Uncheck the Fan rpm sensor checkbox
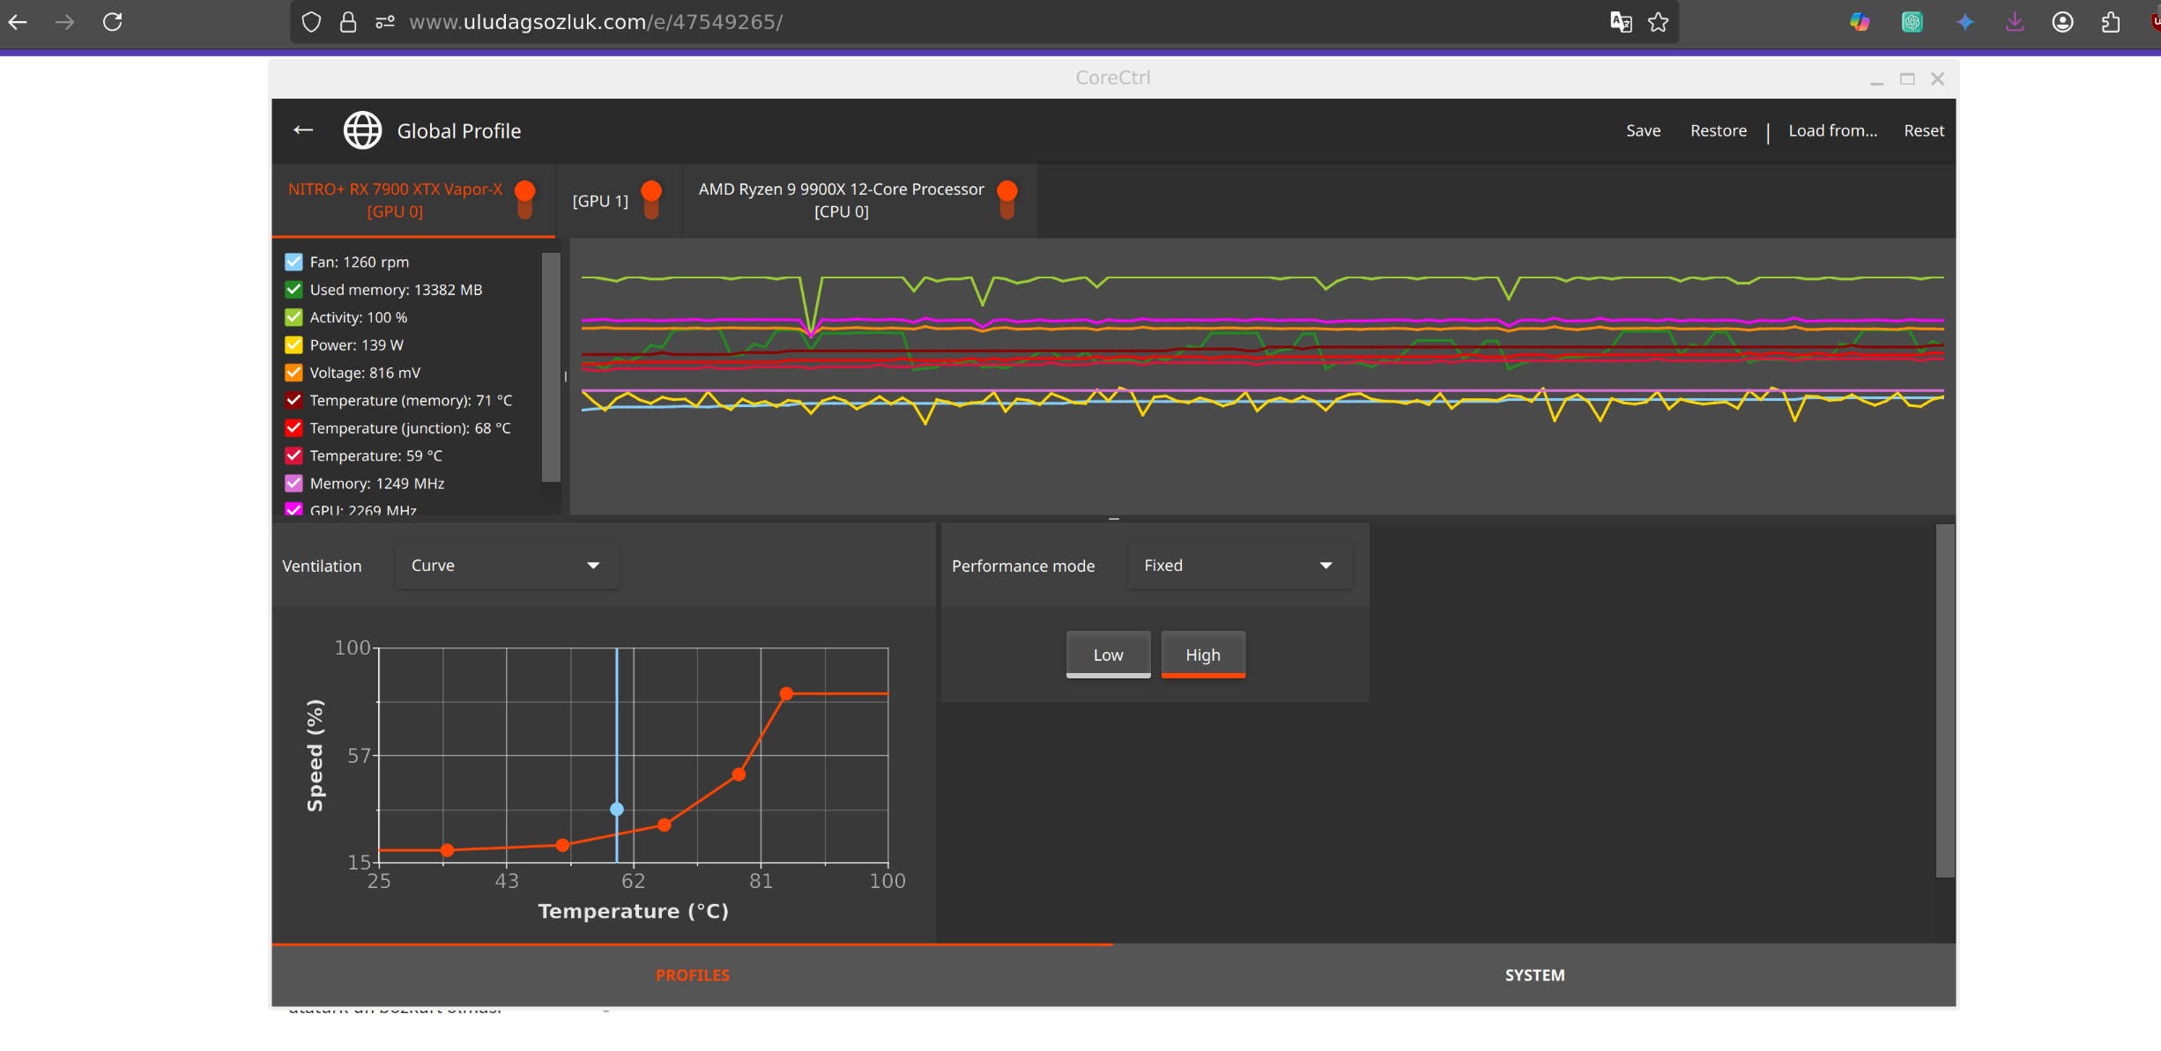This screenshot has height=1051, width=2161. click(294, 262)
